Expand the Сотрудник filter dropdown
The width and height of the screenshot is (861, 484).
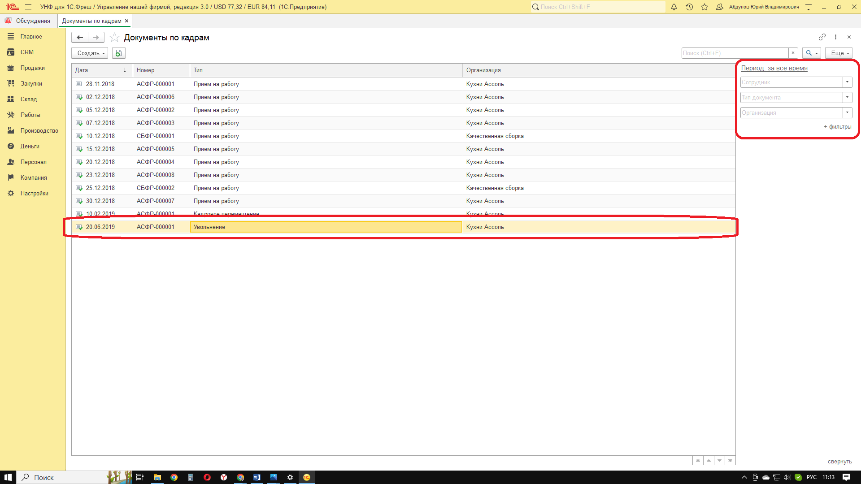click(847, 82)
